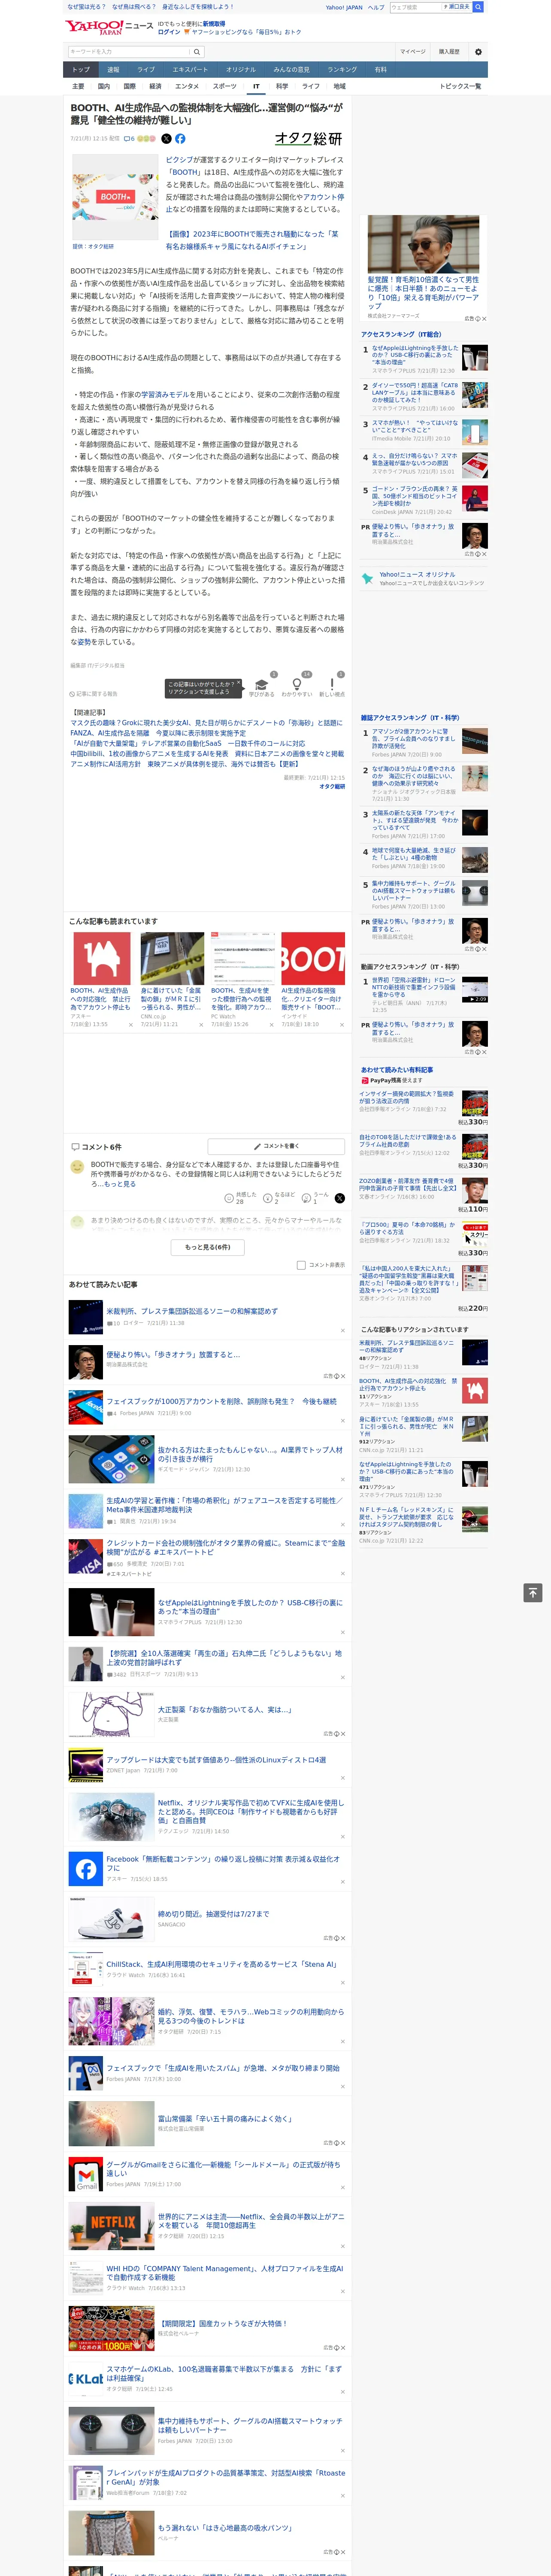Open article 米裁判所、プレステ集団訴訟巡るソニーの和解案認めず

coord(191,1311)
